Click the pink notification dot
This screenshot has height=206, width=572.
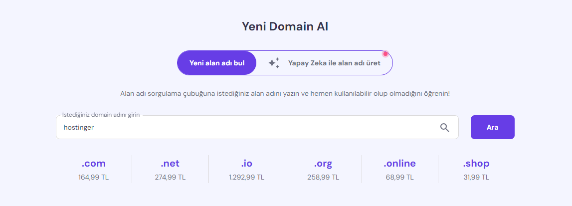385,54
